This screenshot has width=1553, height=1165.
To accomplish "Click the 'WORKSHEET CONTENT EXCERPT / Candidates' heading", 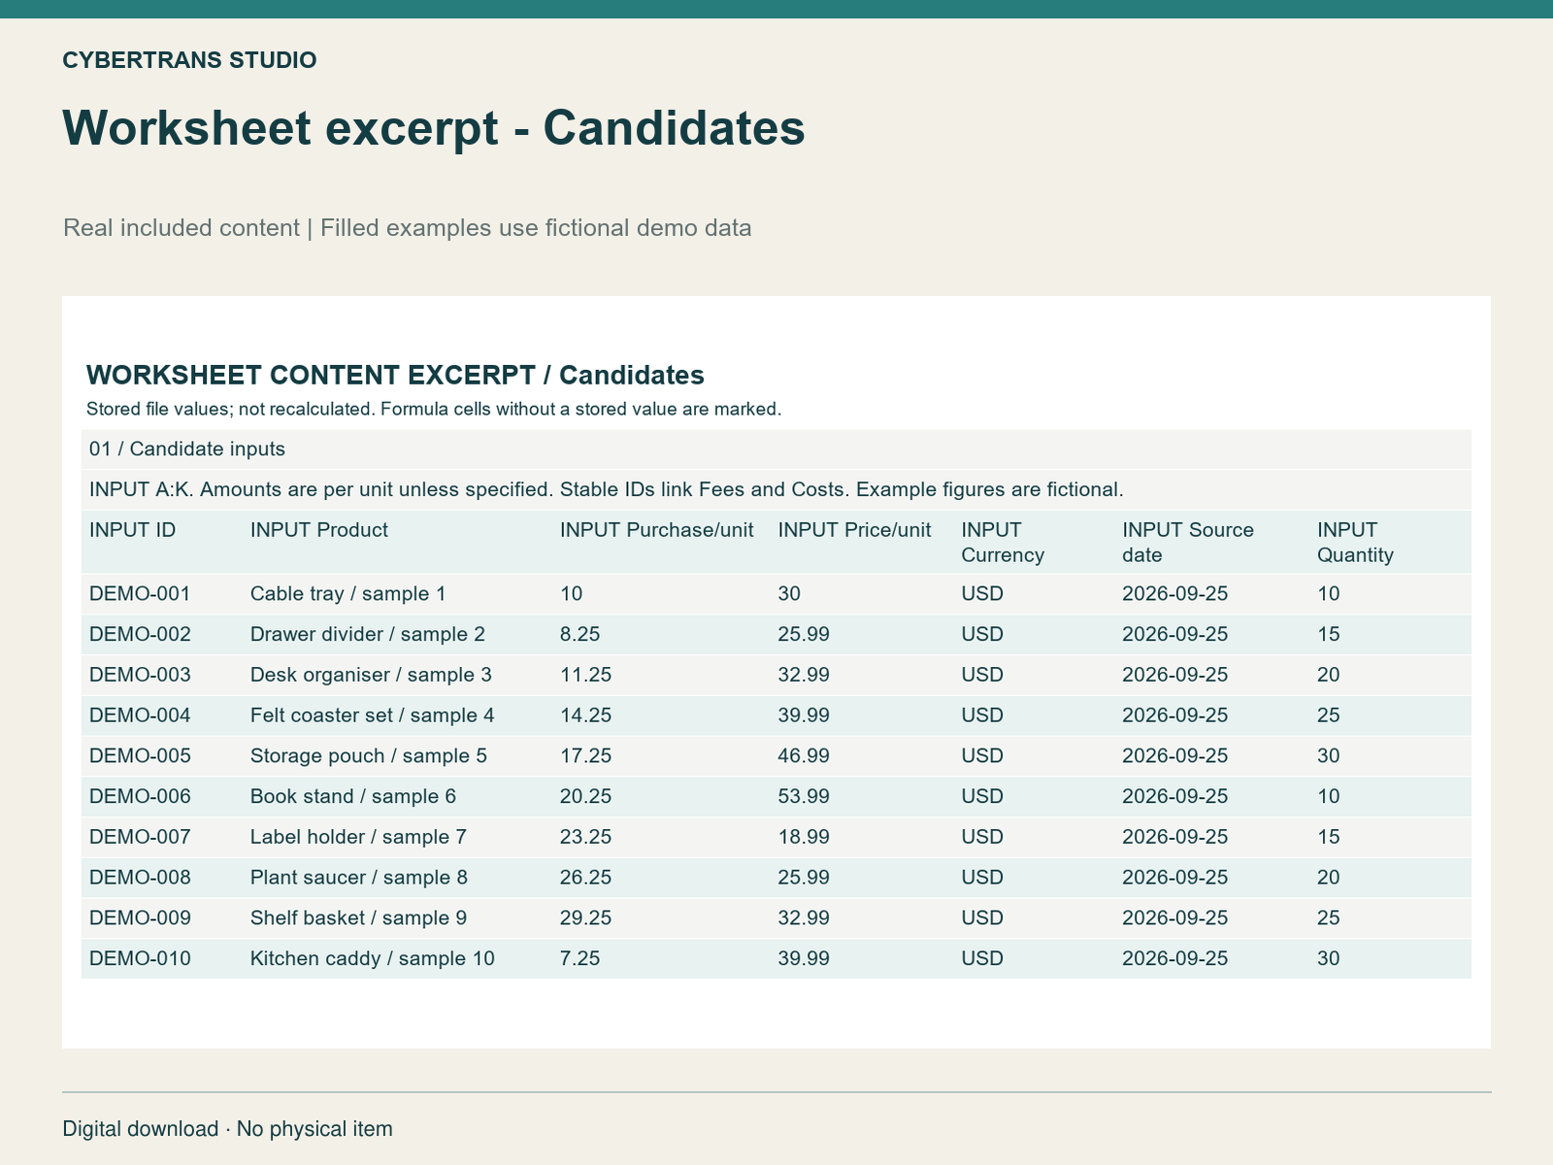I will pyautogui.click(x=395, y=375).
